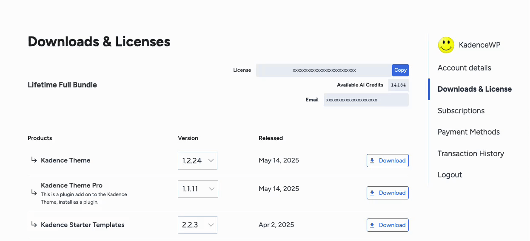This screenshot has height=241, width=530.
Task: Click the masked license key field
Action: [x=324, y=70]
